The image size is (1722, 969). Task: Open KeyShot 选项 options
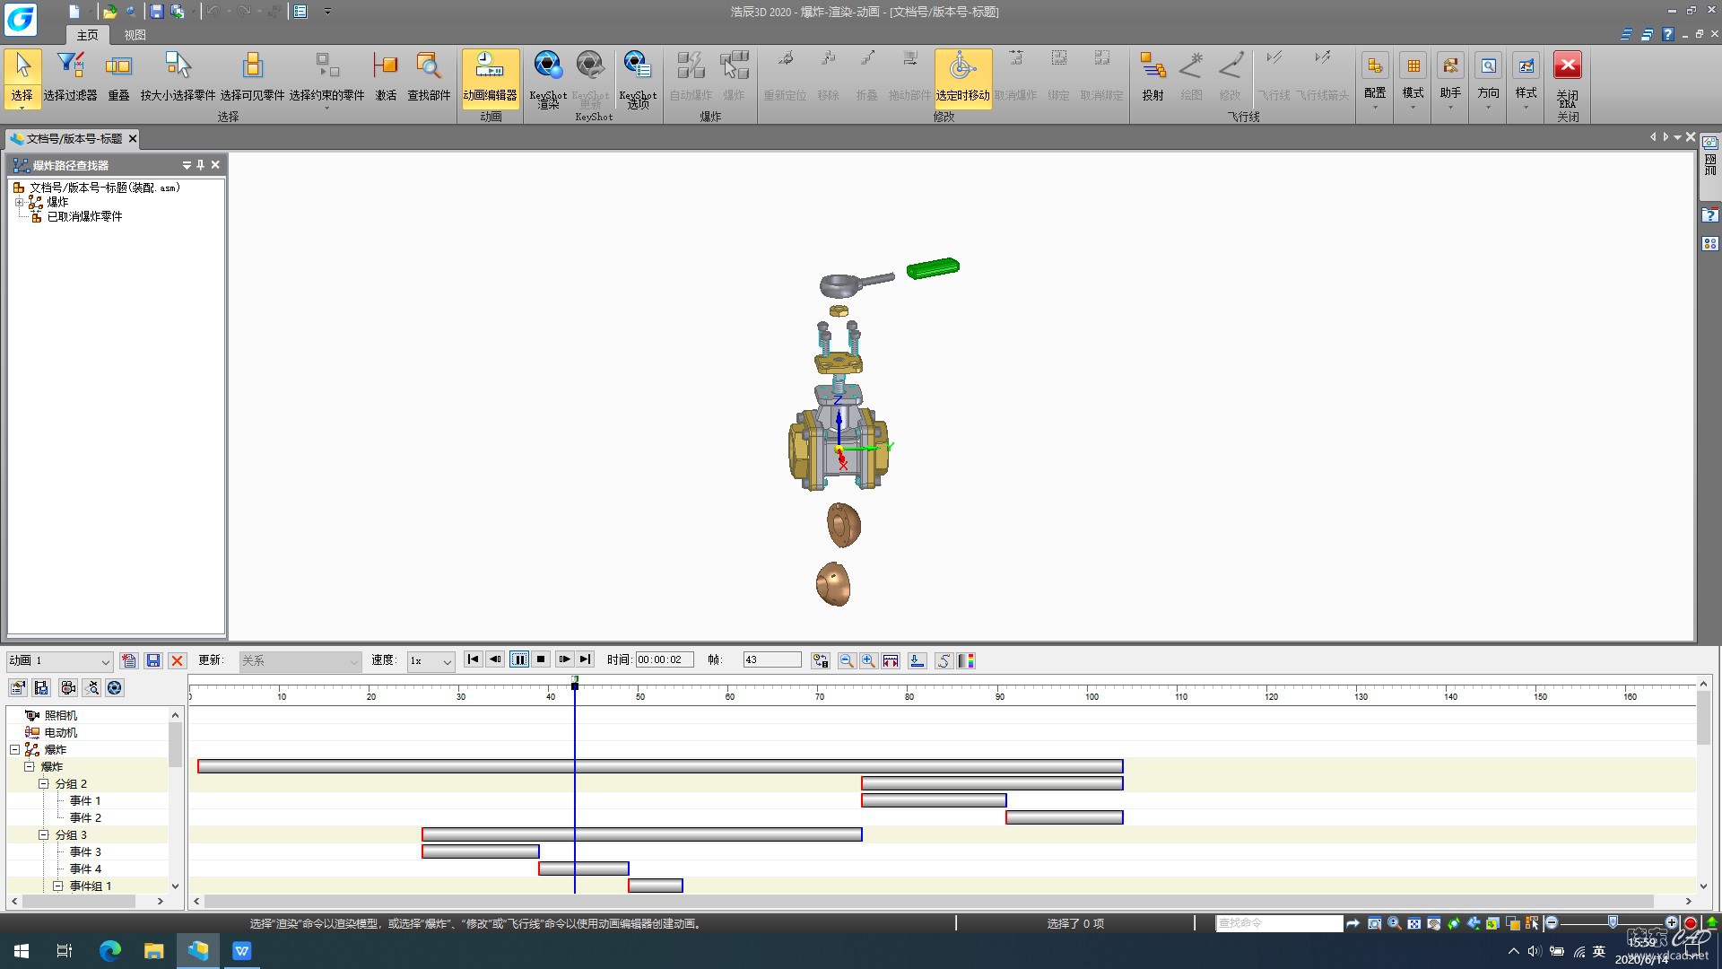638,79
